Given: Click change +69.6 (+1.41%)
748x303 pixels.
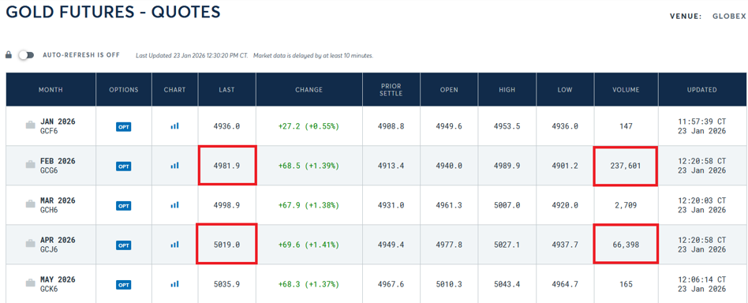Looking at the screenshot, I should 309,245.
